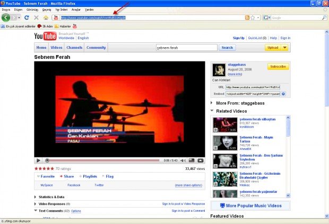Click the Help link
Viewport: 329px width, 224px height.
click(x=273, y=38)
